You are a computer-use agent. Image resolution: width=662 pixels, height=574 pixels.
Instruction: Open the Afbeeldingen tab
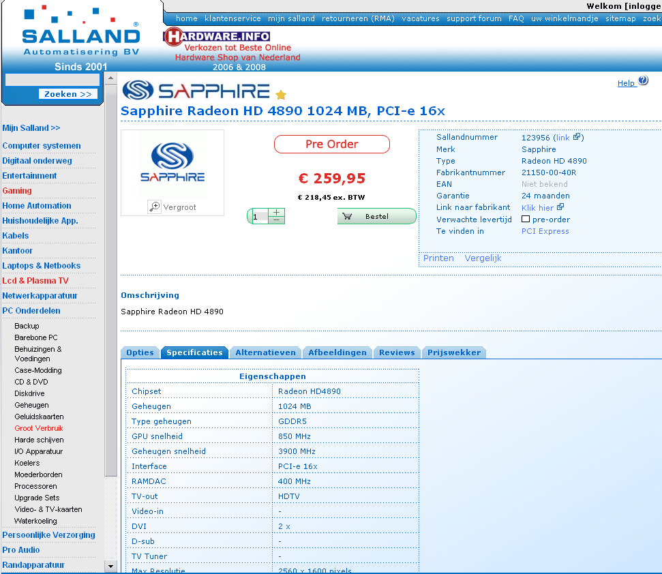(337, 352)
